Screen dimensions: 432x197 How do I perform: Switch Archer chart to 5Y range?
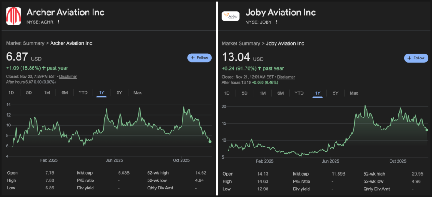(119, 92)
